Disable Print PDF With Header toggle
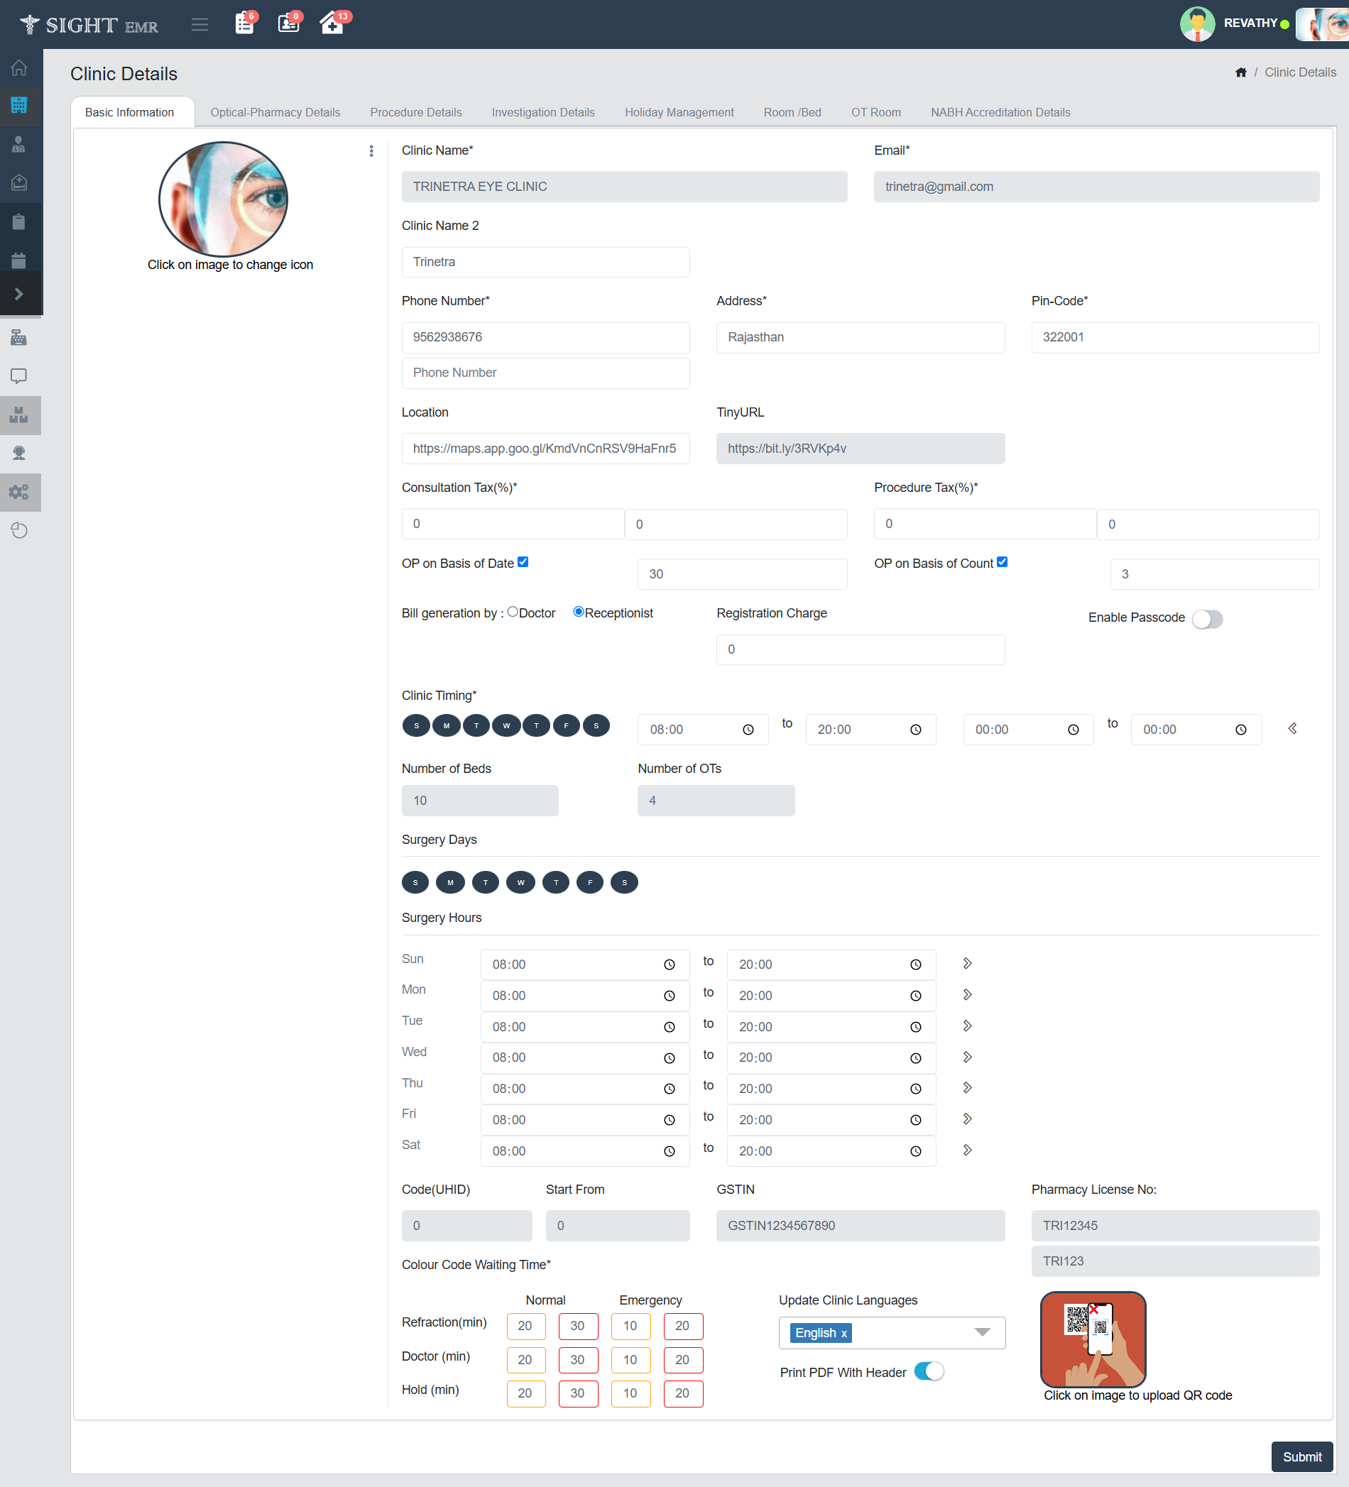This screenshot has height=1487, width=1349. 929,1371
